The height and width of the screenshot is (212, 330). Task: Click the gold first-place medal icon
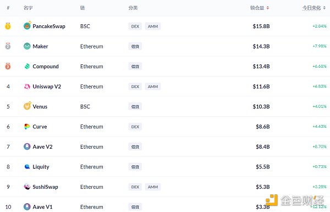pos(8,26)
